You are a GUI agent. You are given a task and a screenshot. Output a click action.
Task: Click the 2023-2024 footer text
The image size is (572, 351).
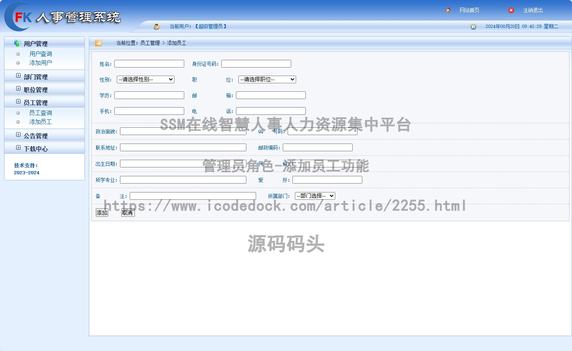click(x=27, y=173)
